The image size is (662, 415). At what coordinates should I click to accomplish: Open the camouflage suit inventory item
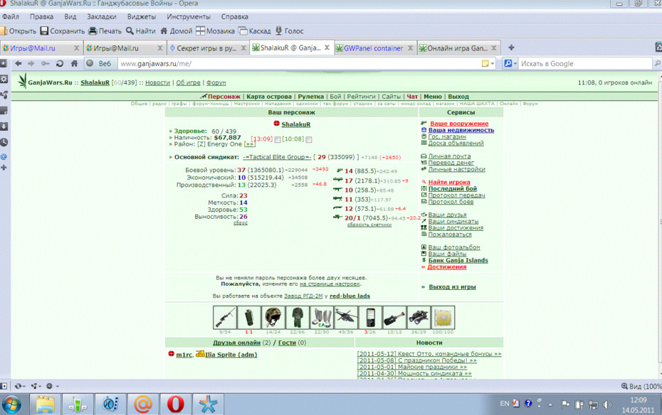[298, 318]
